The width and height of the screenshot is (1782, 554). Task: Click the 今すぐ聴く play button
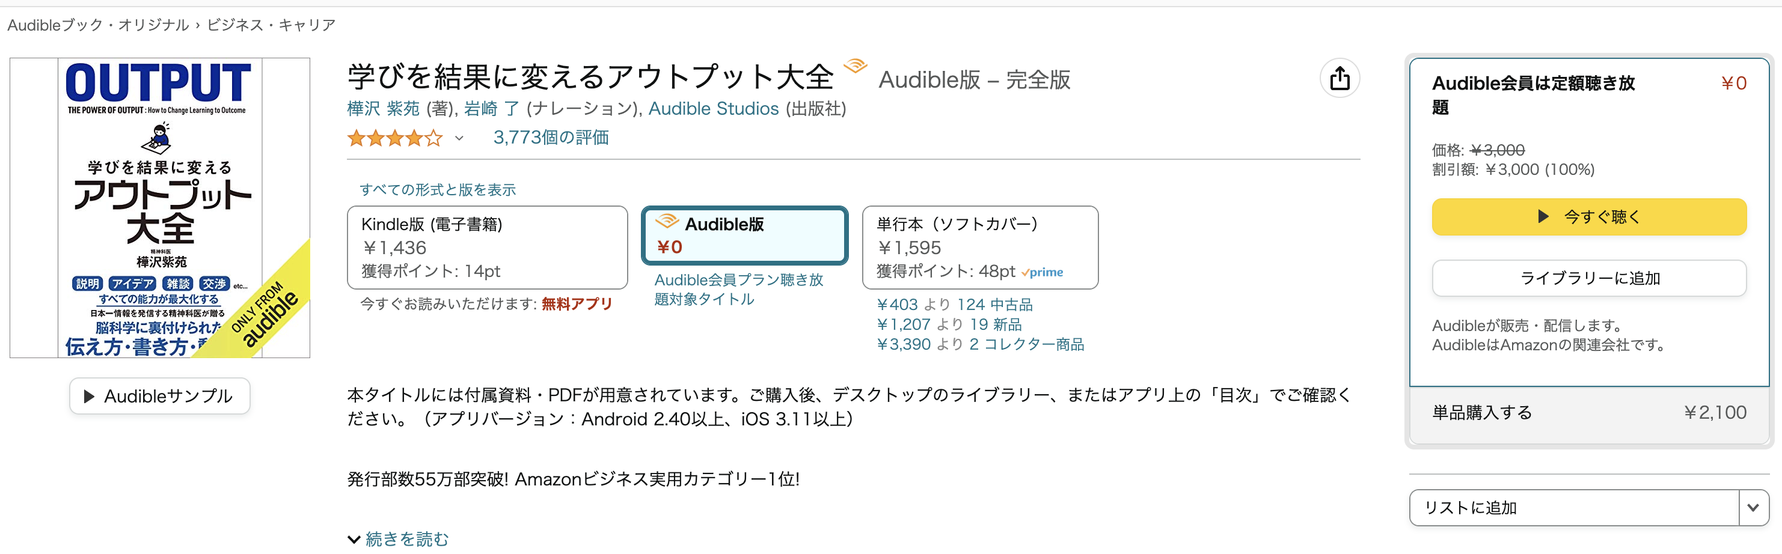pos(1588,217)
